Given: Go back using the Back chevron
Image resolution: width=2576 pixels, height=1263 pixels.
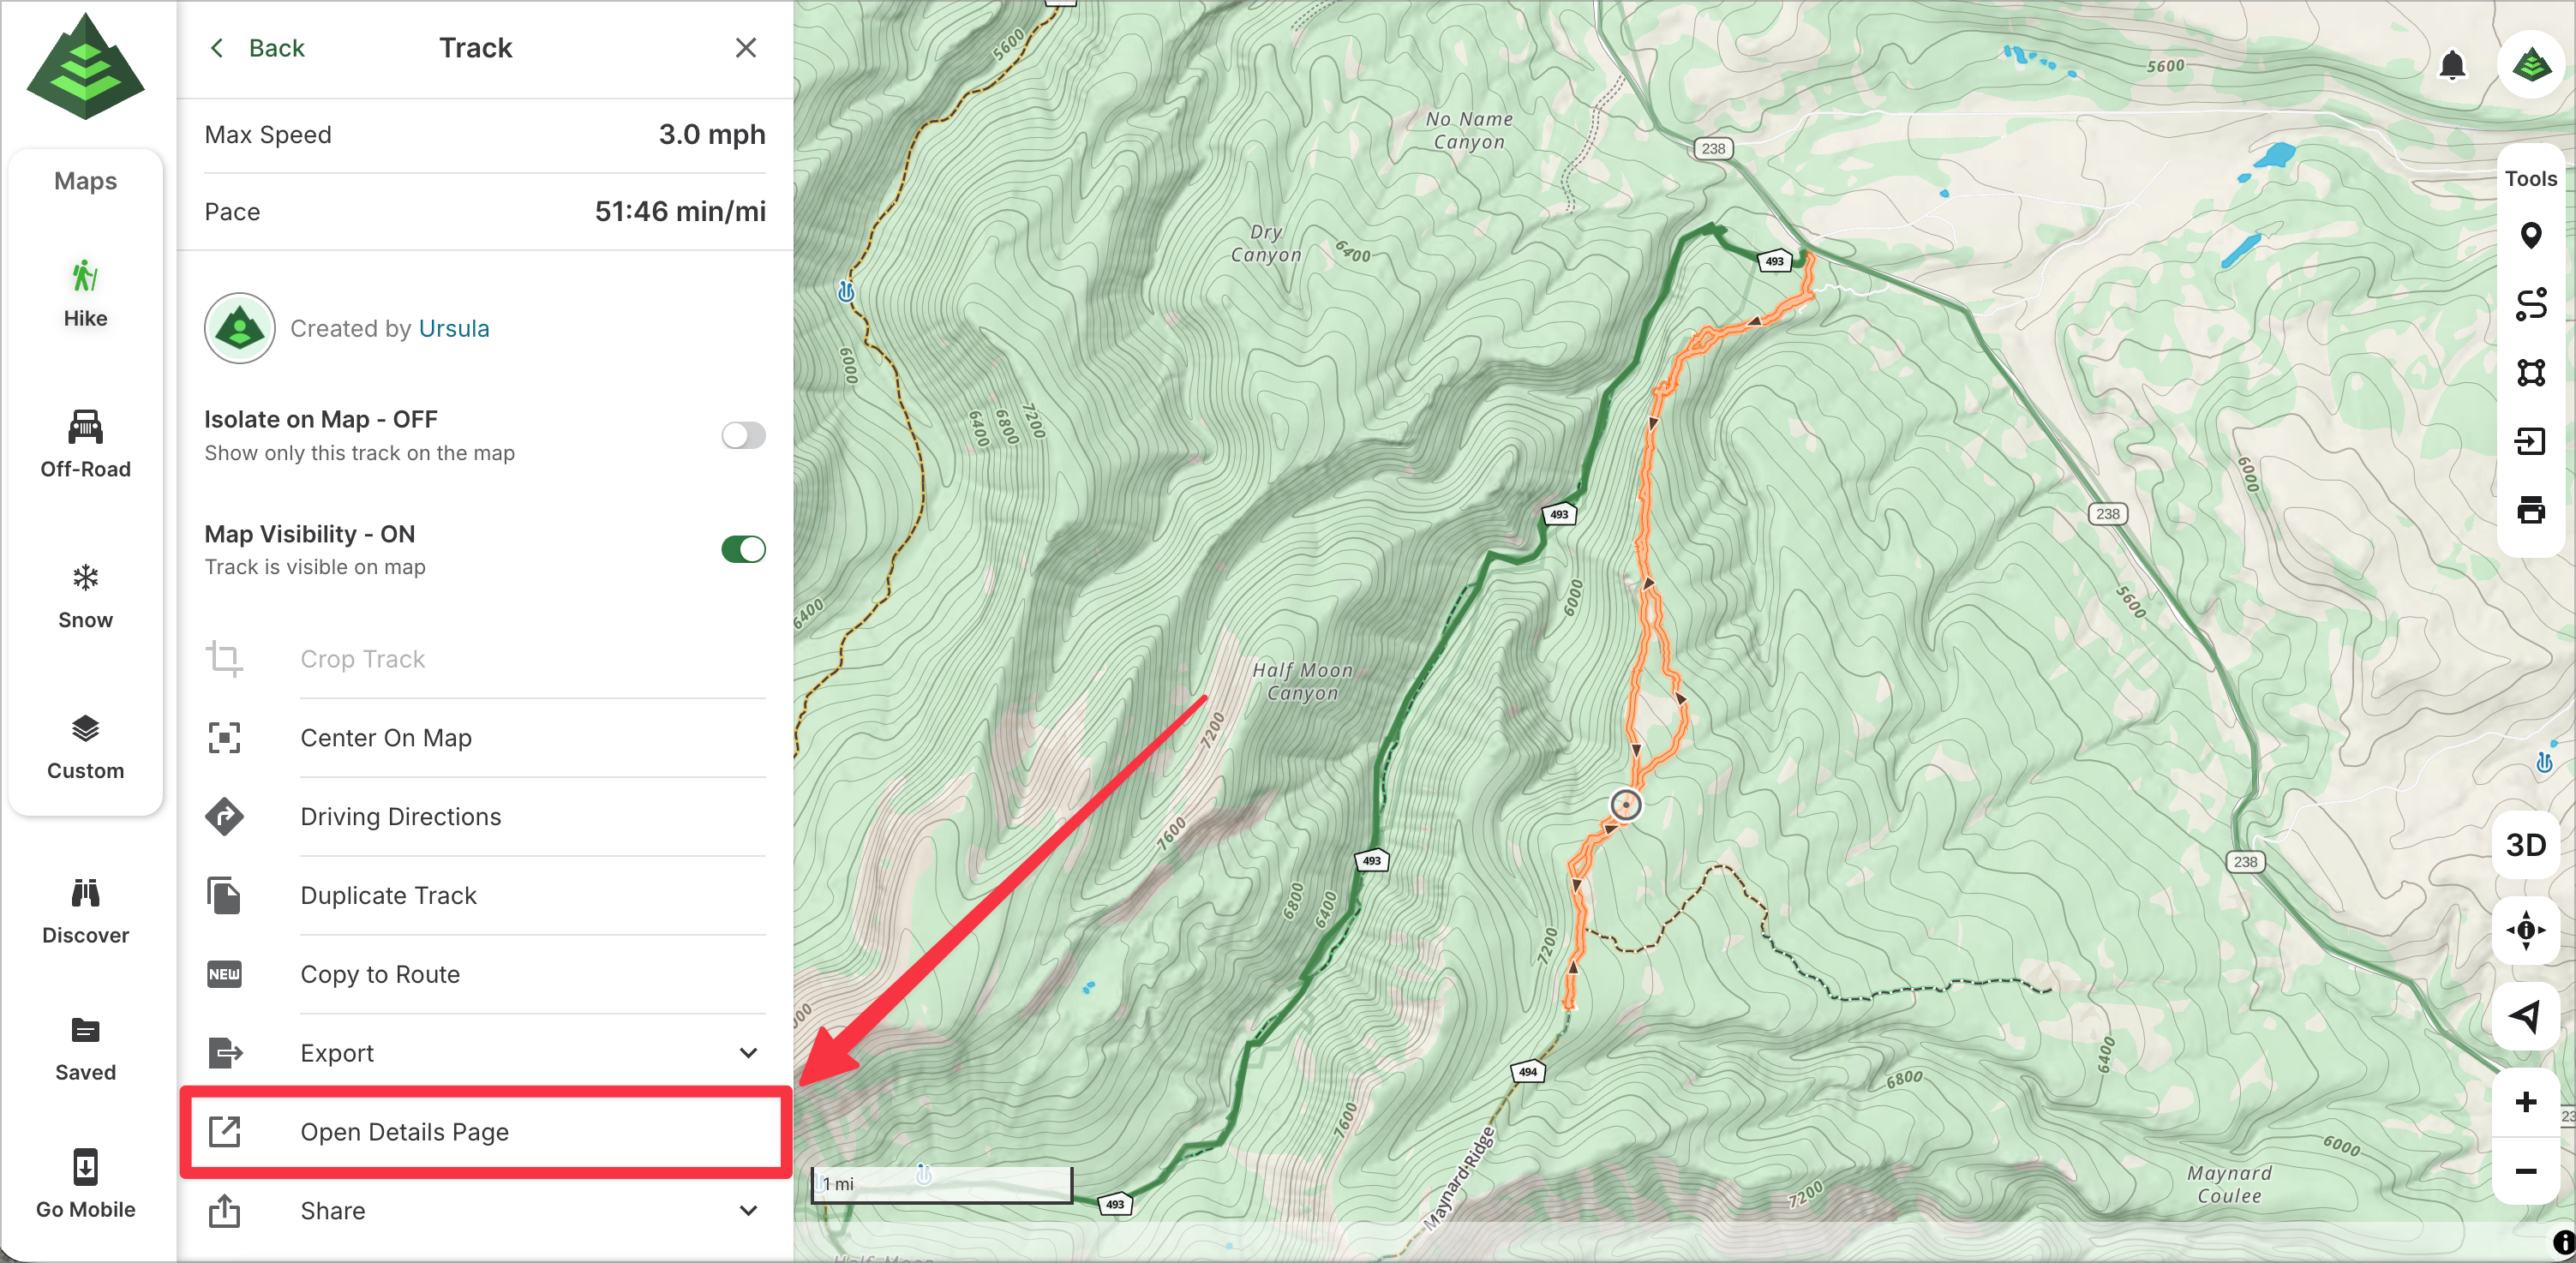Looking at the screenshot, I should tap(217, 48).
